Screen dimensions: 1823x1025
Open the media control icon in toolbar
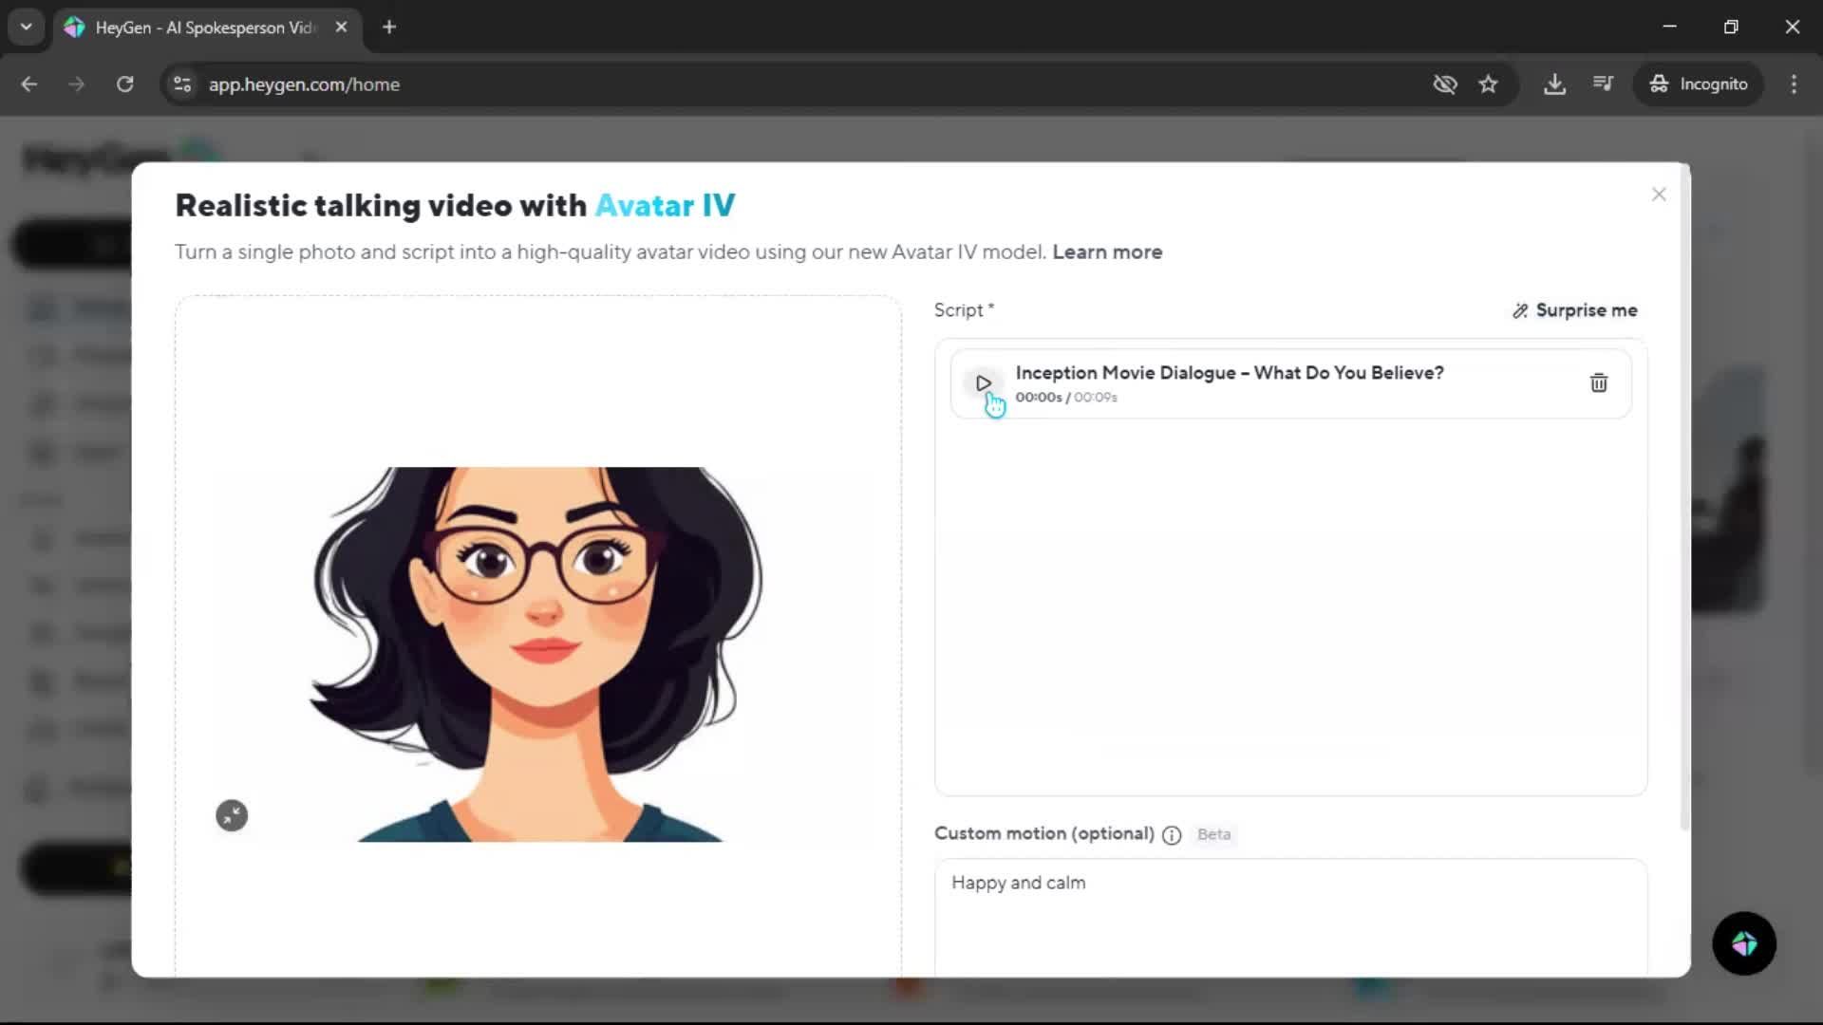point(1603,84)
